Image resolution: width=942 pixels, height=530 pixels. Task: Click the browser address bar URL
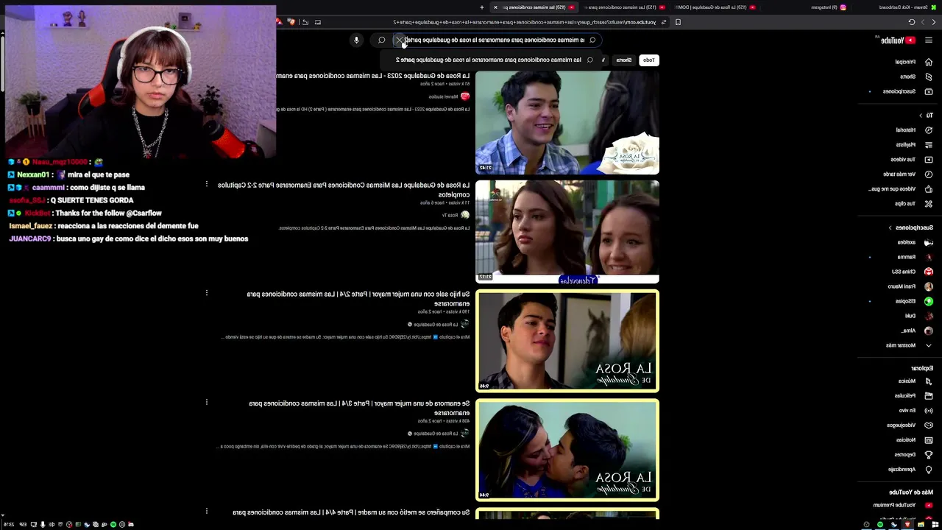tap(524, 22)
